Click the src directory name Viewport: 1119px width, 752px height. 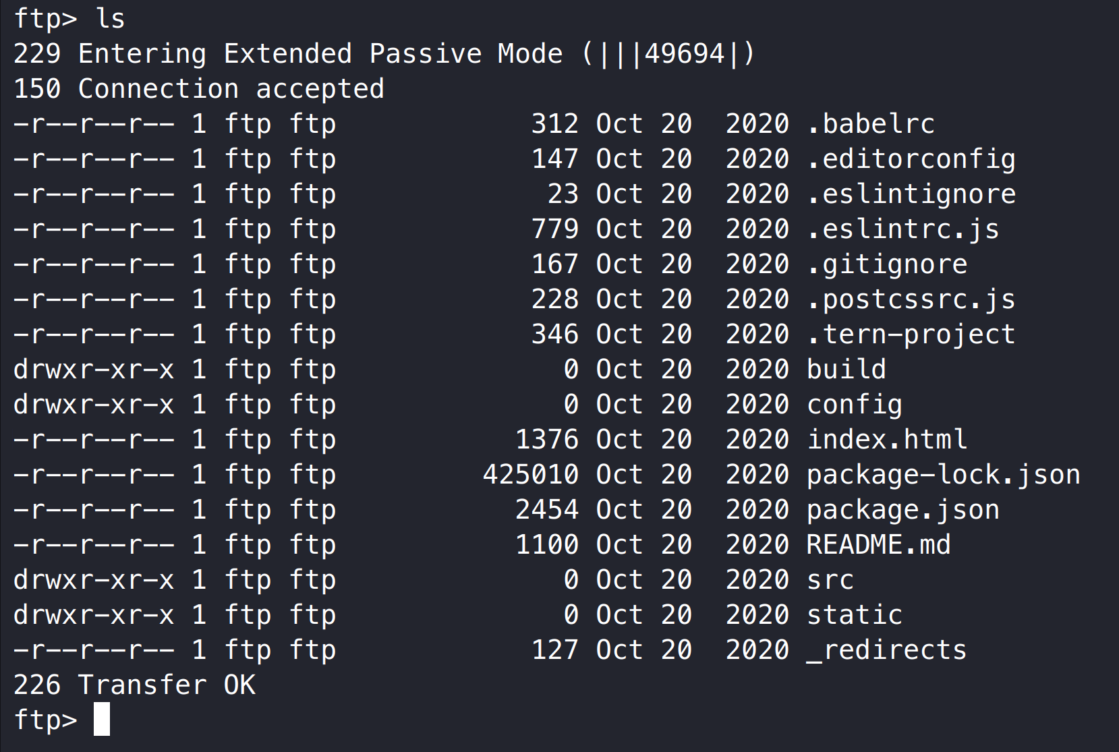click(x=830, y=580)
